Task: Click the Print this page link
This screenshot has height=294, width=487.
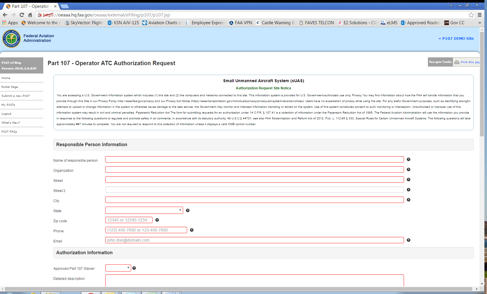Action: click(x=470, y=62)
